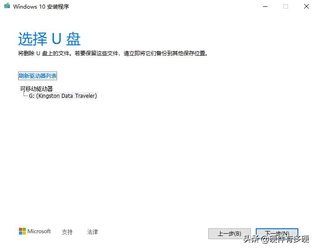The width and height of the screenshot is (316, 250).
Task: Click the U disk deletion warning text
Action: [113, 53]
